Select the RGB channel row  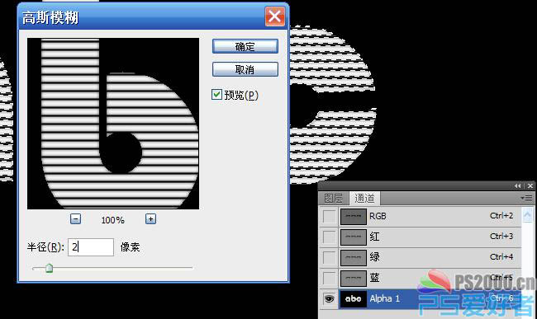click(x=420, y=217)
